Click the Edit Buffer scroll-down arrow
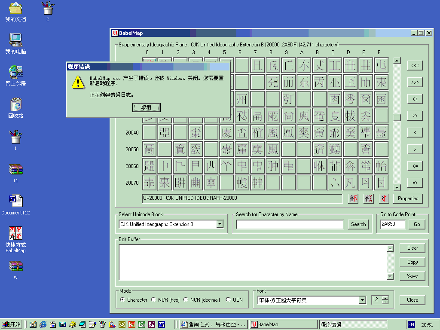 [390, 276]
